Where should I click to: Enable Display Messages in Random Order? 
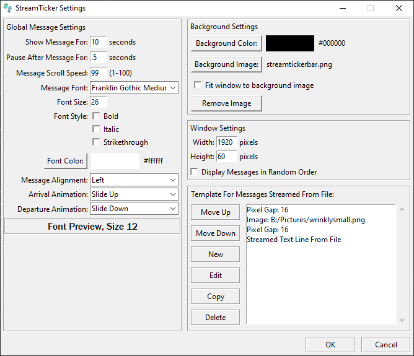(194, 172)
